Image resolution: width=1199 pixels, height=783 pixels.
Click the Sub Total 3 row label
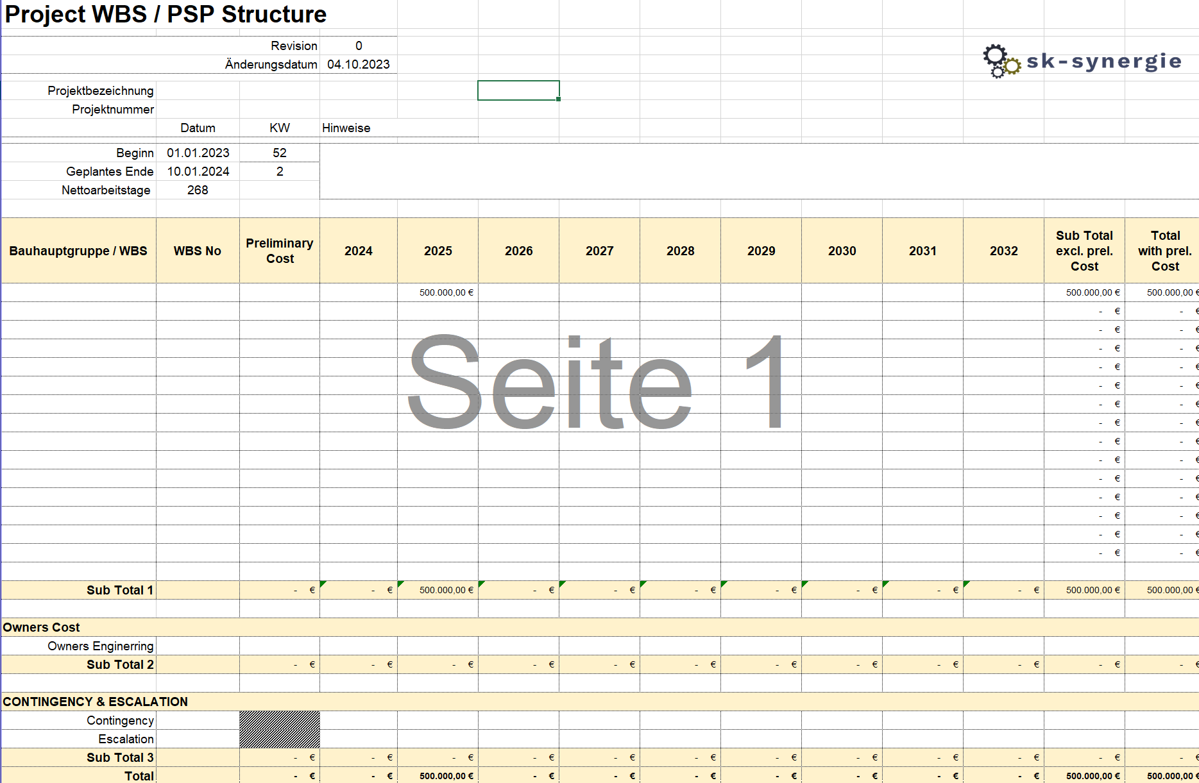pyautogui.click(x=120, y=757)
